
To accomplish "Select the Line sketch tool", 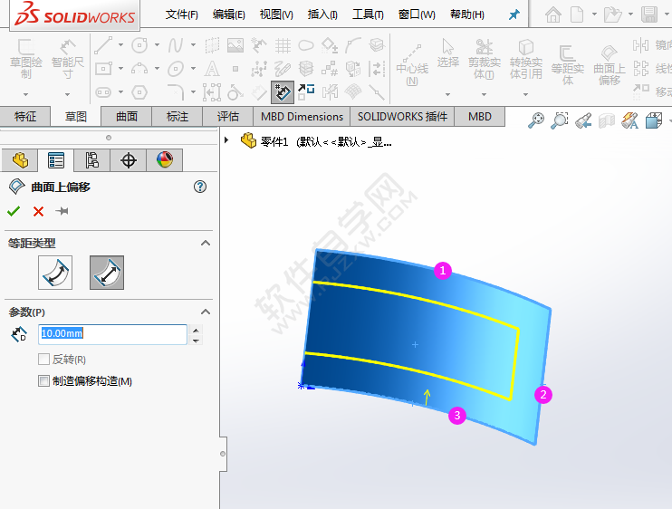I will pyautogui.click(x=104, y=45).
